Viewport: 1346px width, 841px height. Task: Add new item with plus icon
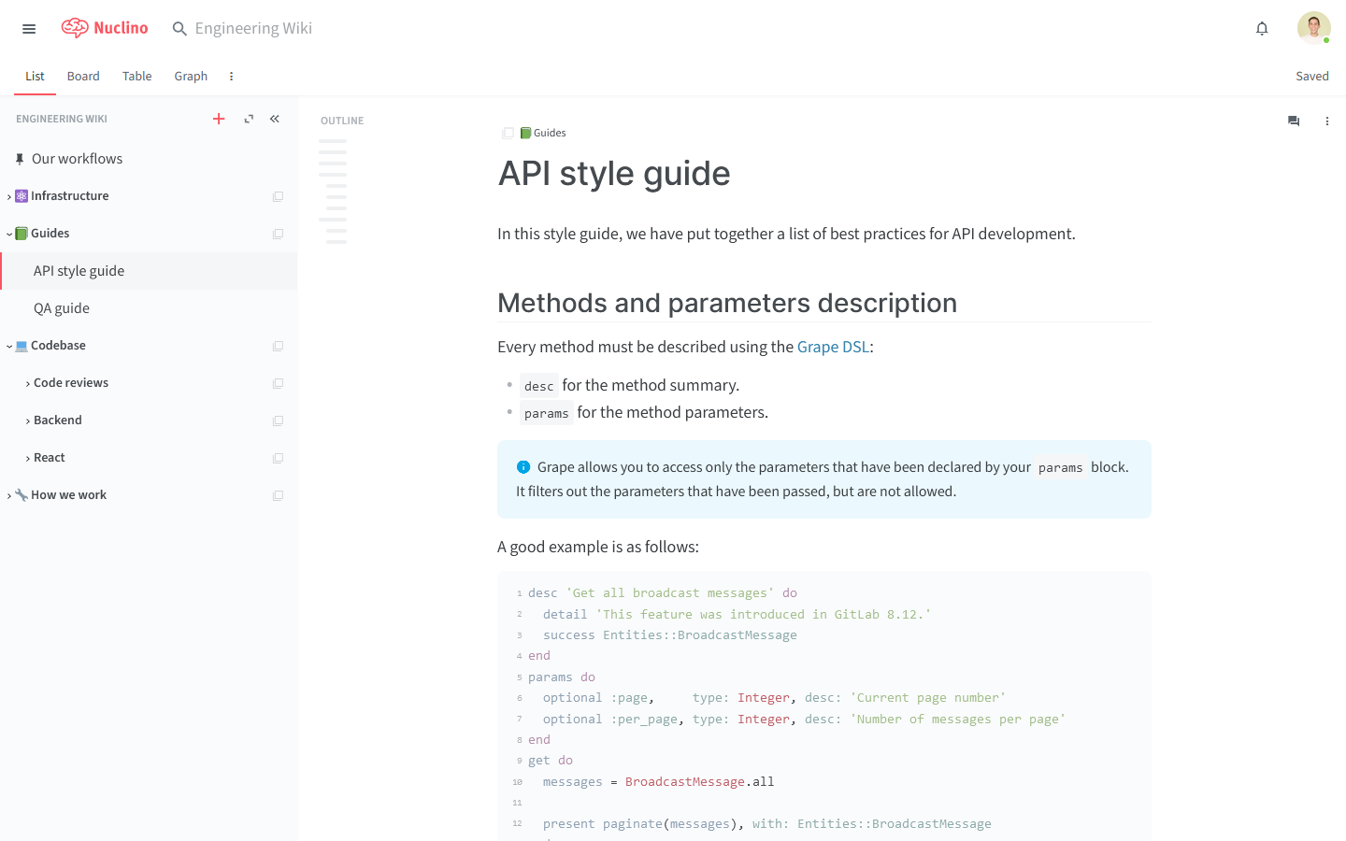point(219,119)
